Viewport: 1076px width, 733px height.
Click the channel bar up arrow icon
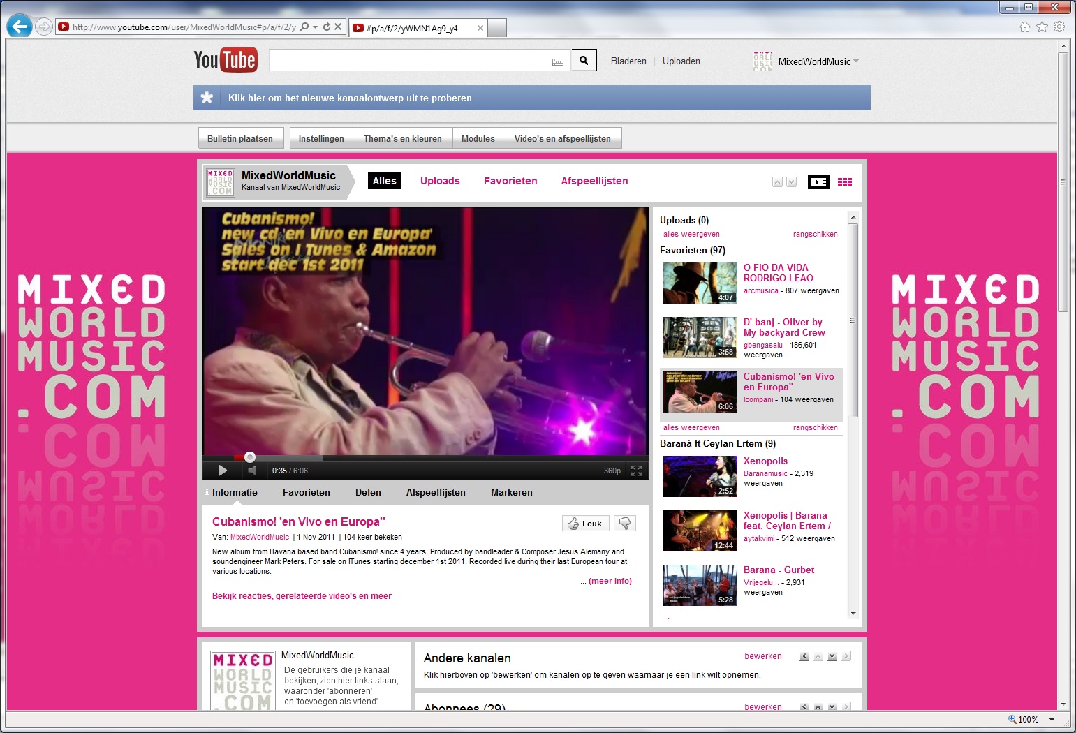pos(777,182)
